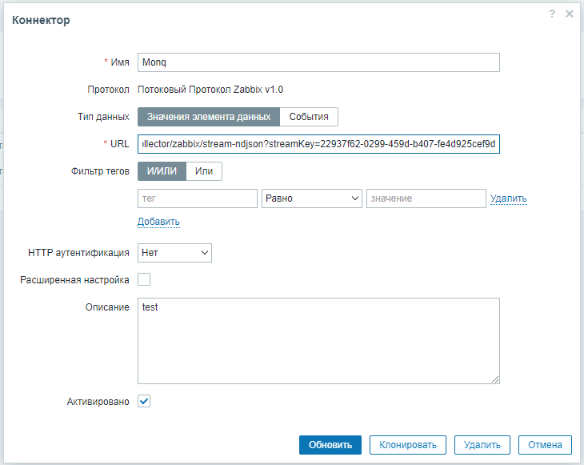
Task: Click Добавить link to add tag
Action: pyautogui.click(x=158, y=222)
